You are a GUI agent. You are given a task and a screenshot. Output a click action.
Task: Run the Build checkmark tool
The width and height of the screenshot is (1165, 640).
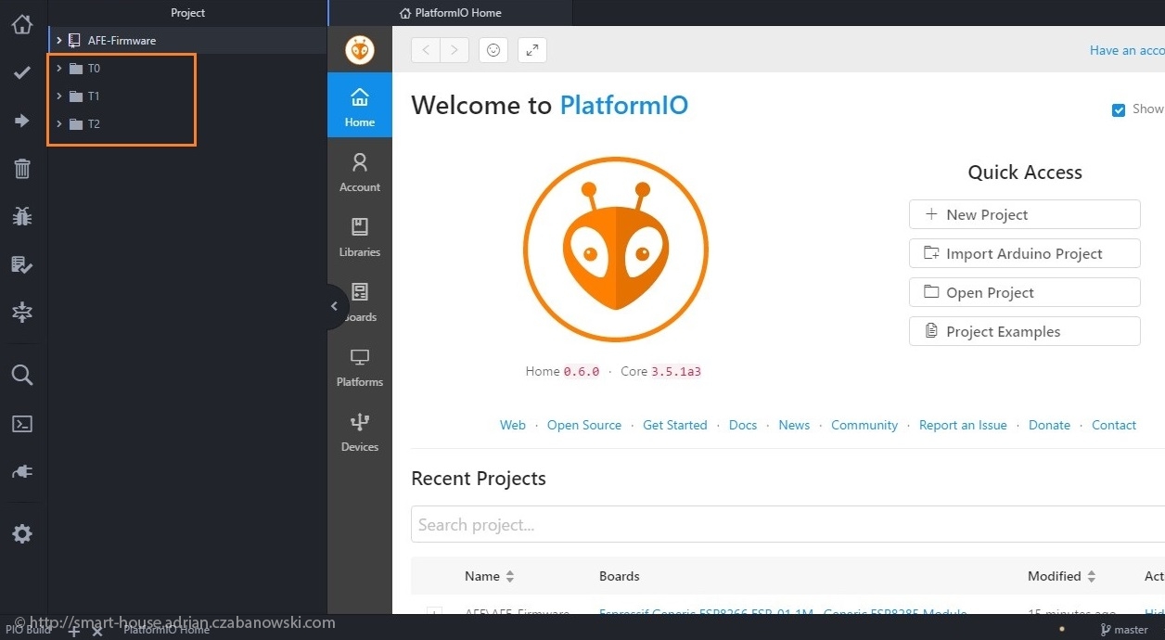tap(22, 73)
